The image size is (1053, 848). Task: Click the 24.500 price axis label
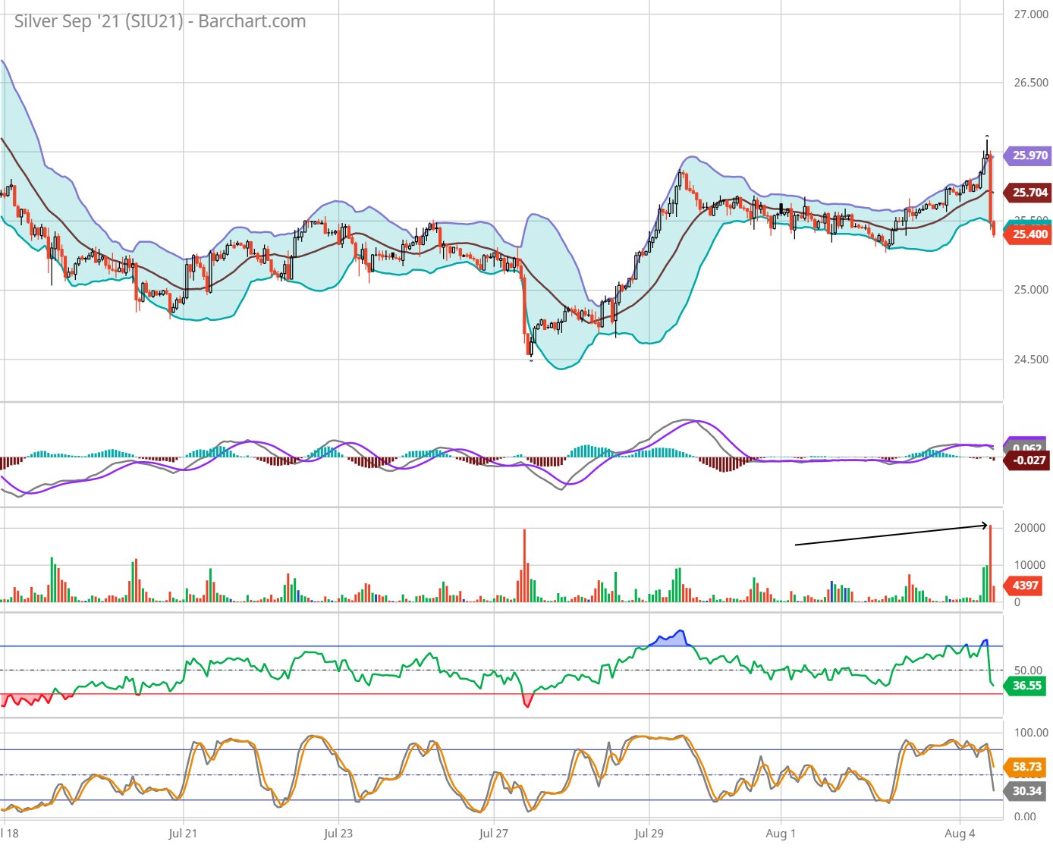pyautogui.click(x=1031, y=360)
